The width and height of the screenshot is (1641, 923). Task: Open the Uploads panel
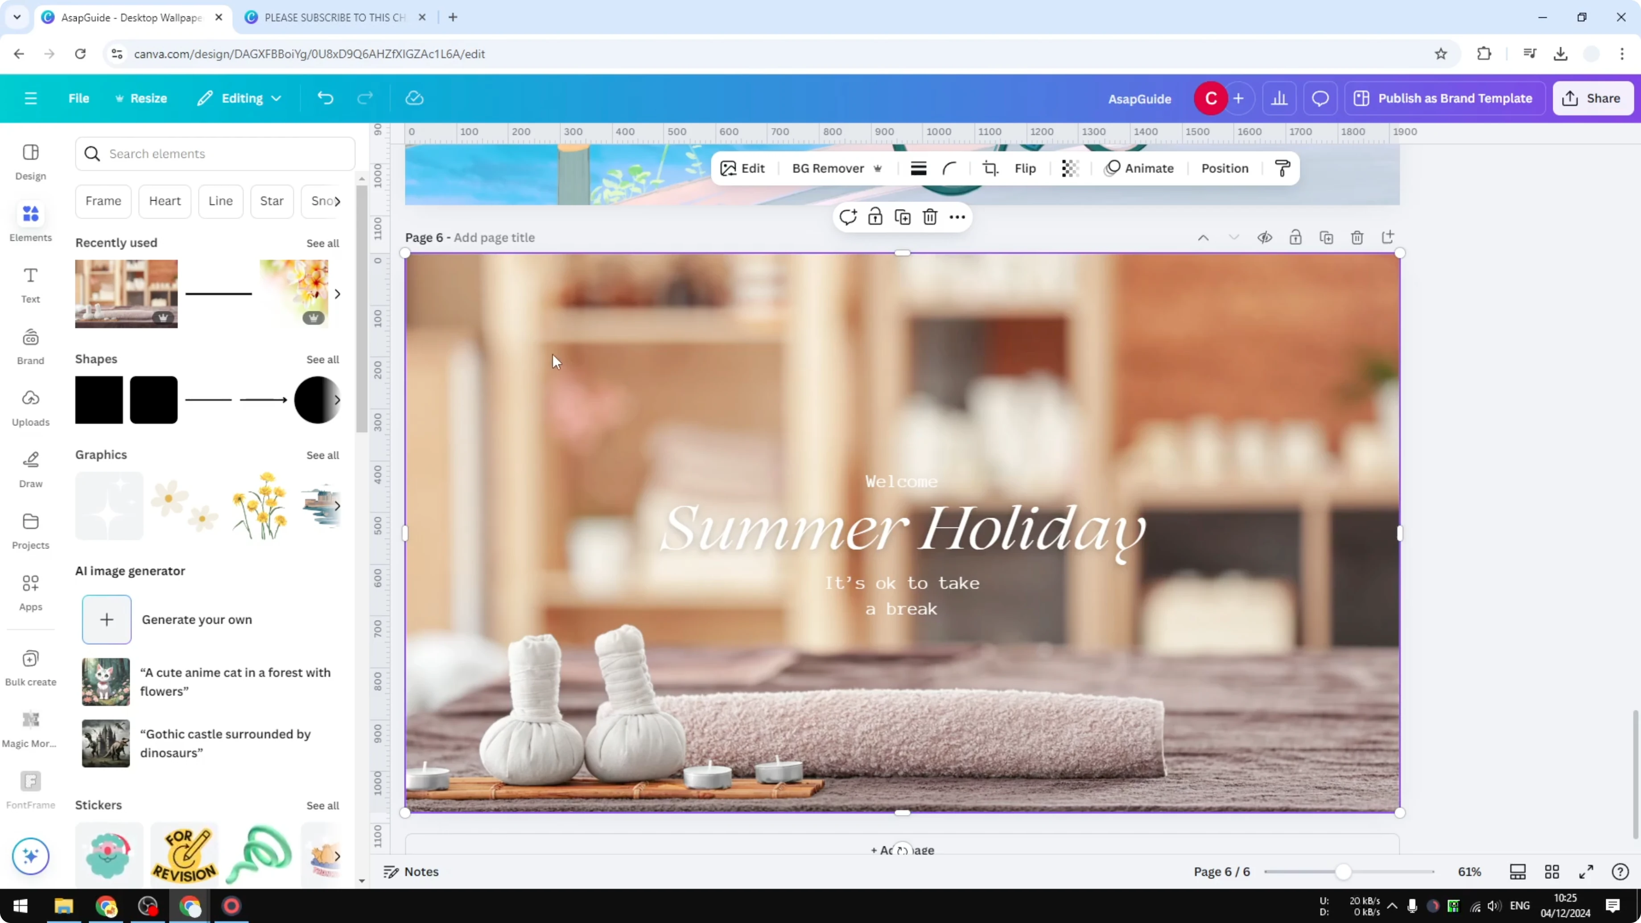pos(30,408)
